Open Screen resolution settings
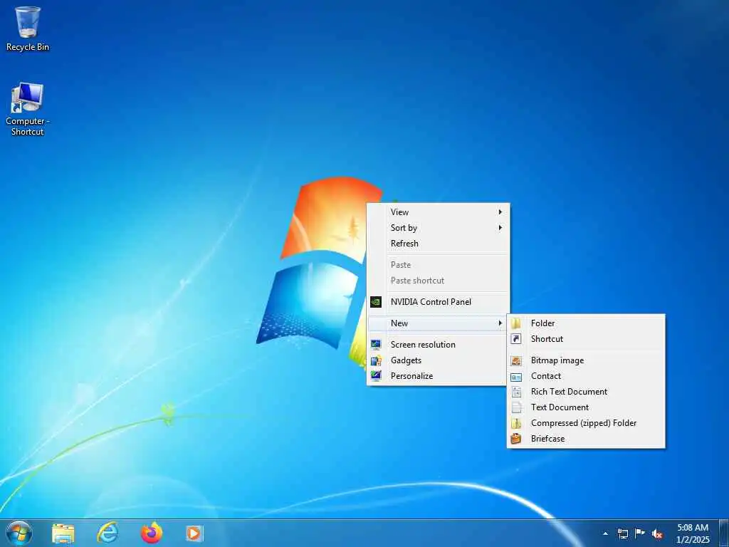Image resolution: width=729 pixels, height=547 pixels. pyautogui.click(x=438, y=345)
